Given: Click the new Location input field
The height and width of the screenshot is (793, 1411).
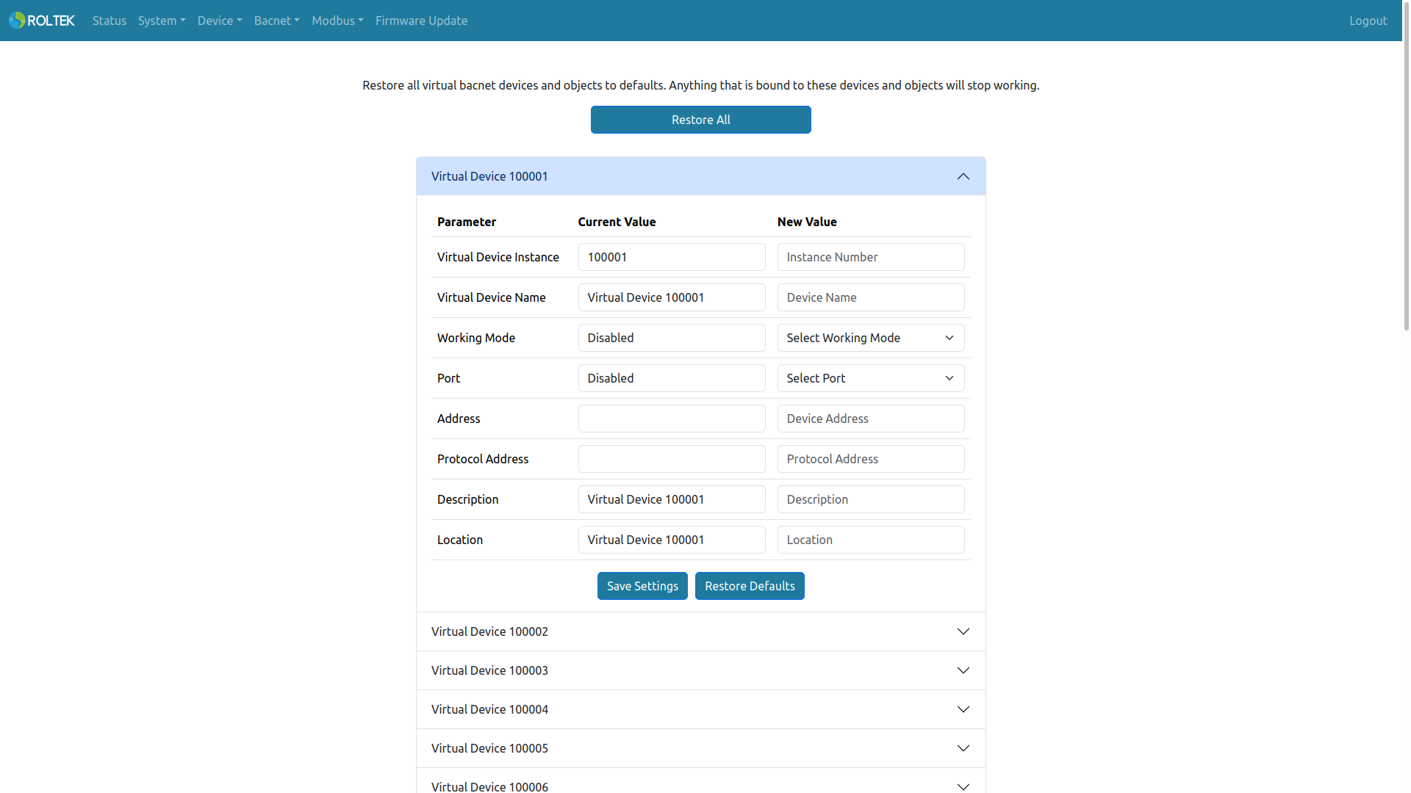Looking at the screenshot, I should click(x=871, y=540).
